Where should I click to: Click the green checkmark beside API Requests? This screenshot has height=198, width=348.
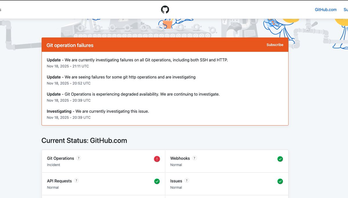[157, 181]
